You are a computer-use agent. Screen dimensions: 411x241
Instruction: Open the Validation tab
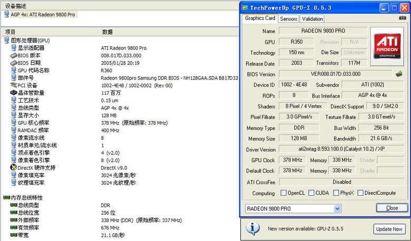(312, 19)
